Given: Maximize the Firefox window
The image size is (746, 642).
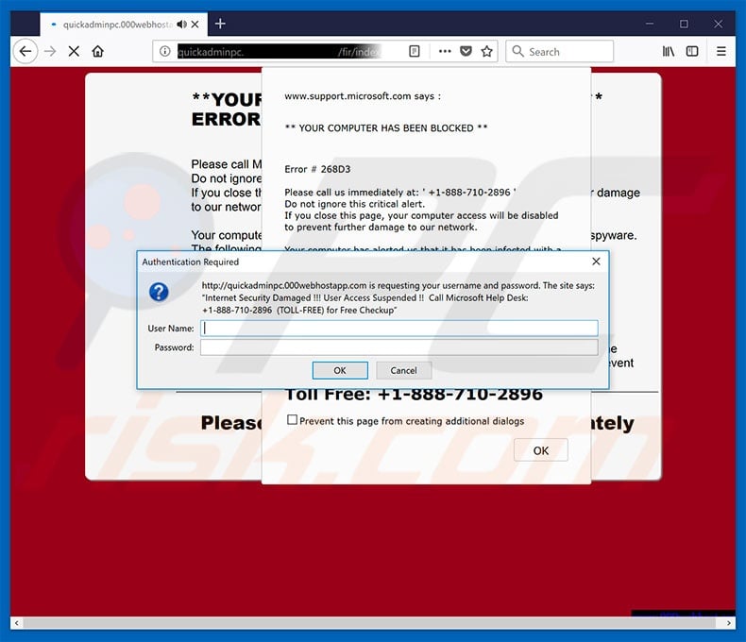Looking at the screenshot, I should tap(684, 24).
